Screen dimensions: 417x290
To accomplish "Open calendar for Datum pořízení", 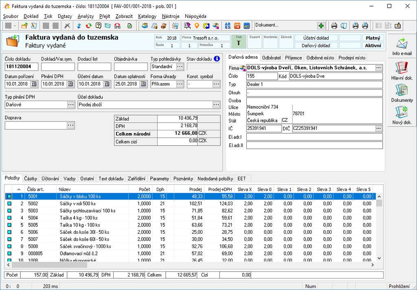I will [34, 84].
